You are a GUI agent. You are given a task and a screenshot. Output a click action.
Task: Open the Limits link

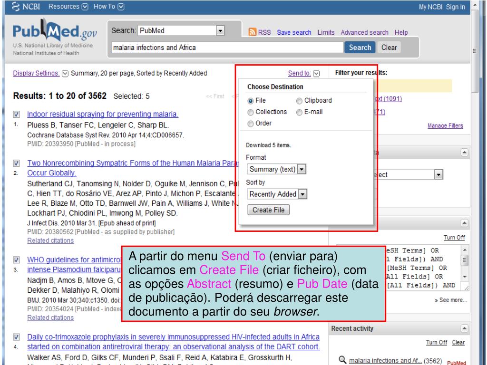[x=326, y=32]
